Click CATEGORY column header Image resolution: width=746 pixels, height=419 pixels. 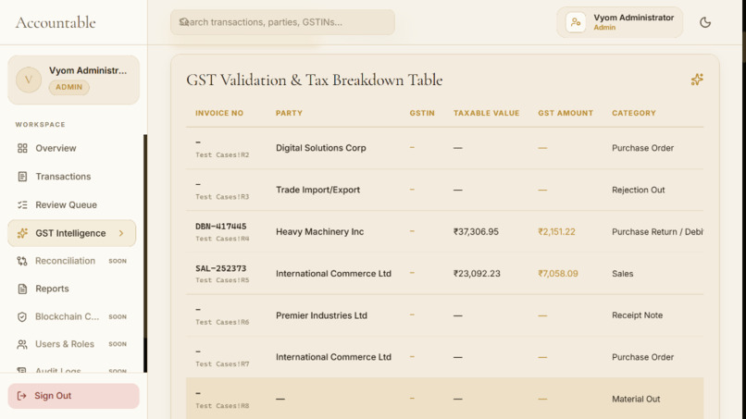634,113
